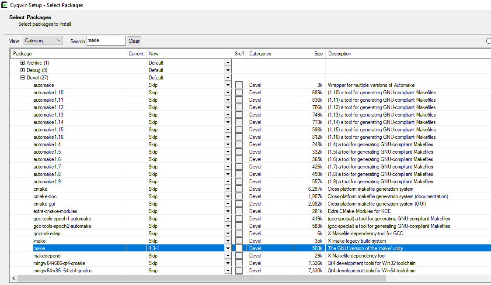This screenshot has width=491, height=285.
Task: Click the 'Devel' category cell for cmake-gui
Action: pyautogui.click(x=255, y=204)
